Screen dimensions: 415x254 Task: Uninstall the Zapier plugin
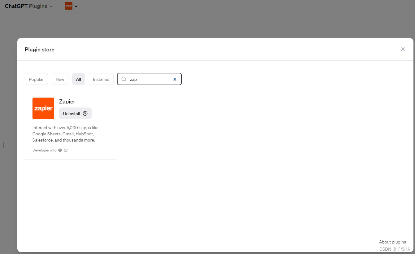75,114
